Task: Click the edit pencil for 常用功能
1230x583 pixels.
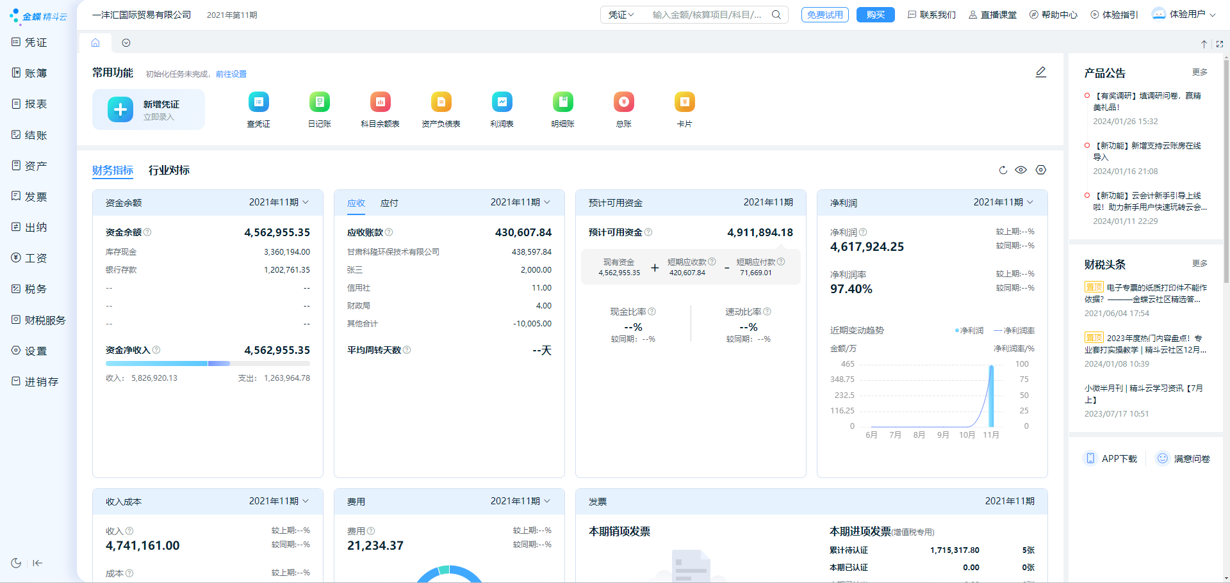Action: 1041,72
